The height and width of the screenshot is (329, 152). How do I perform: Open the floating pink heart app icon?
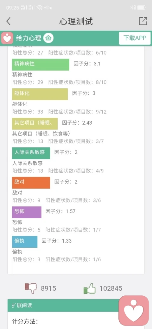(134, 311)
